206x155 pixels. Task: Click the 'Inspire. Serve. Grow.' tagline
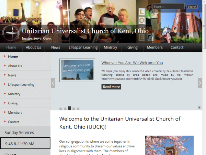tap(37, 39)
